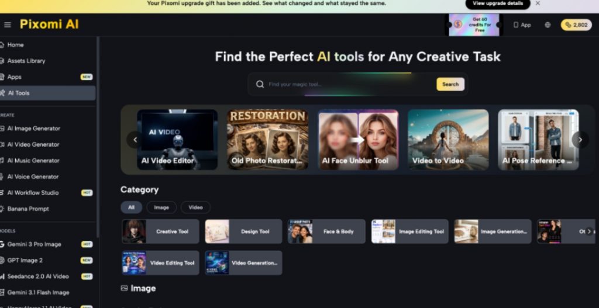
Task: Click the sidebar vertical scrollbar
Action: pos(98,137)
